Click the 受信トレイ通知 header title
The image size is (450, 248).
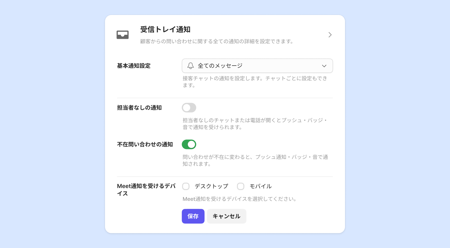(x=165, y=29)
